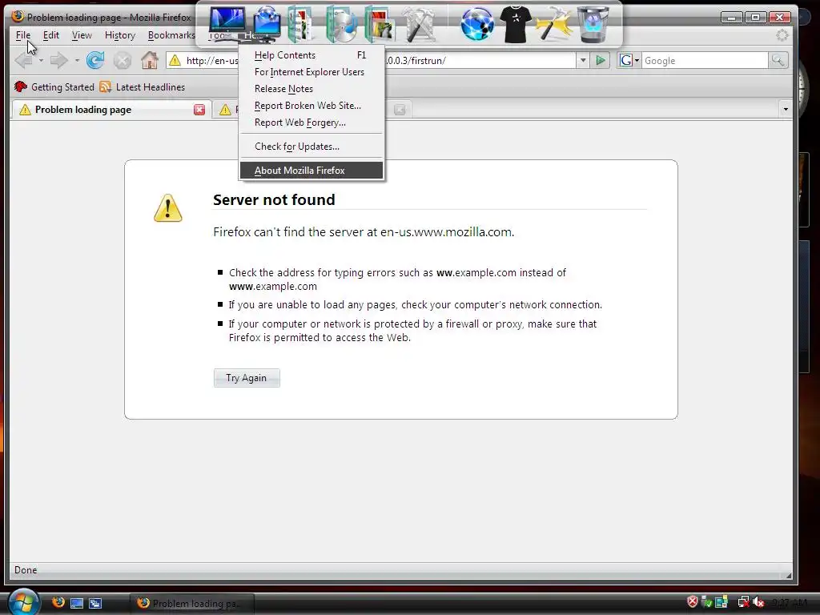Viewport: 820px width, 615px height.
Task: Click the warning icon in the address bar
Action: click(175, 61)
